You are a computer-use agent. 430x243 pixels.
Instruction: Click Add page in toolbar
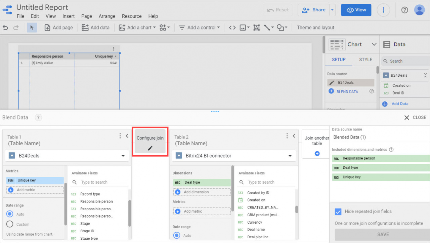point(58,27)
